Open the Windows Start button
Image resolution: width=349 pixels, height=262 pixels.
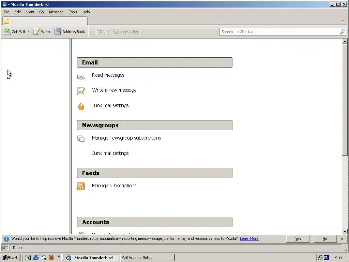click(x=10, y=258)
